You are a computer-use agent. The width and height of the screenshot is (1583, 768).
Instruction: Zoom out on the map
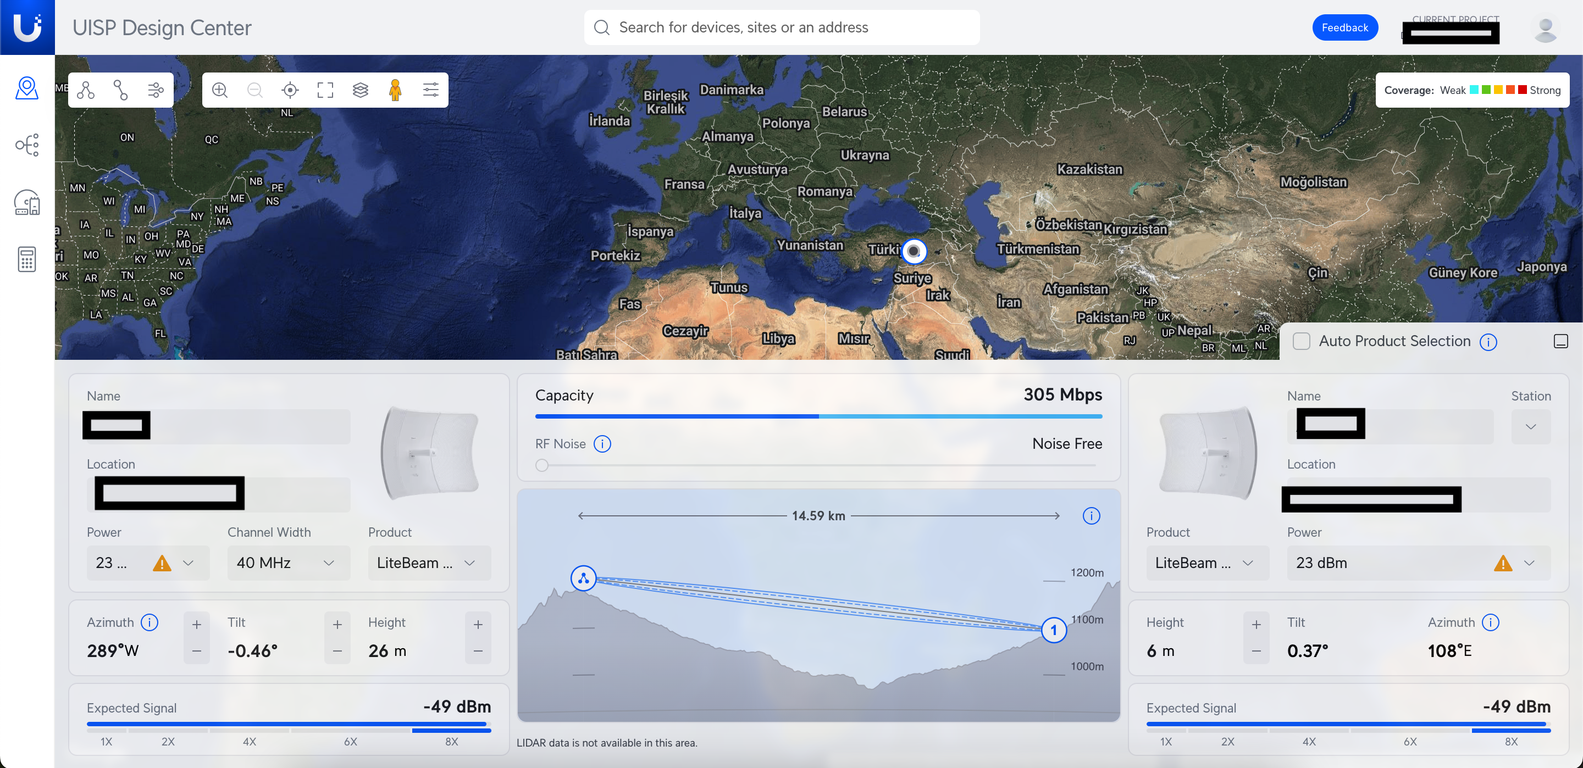point(255,90)
